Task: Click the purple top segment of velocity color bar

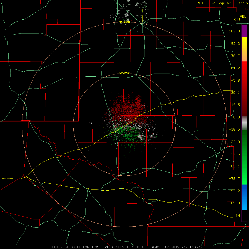Action: [x=244, y=31]
